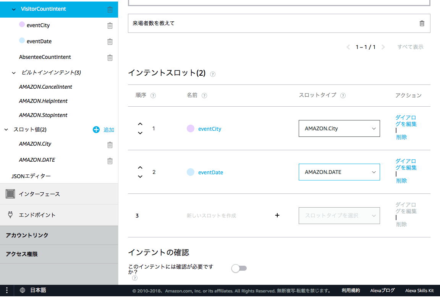Click eventDate blue color dot in table
This screenshot has width=440, height=307.
[191, 172]
